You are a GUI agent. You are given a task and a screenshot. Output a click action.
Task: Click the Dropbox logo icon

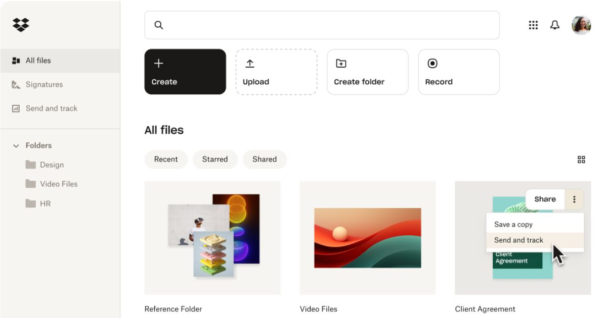coord(21,25)
